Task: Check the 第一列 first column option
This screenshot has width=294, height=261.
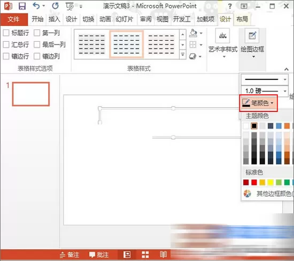Action: 37,33
